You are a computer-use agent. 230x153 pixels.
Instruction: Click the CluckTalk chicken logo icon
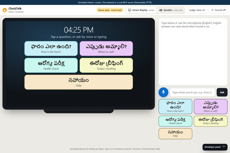[x=5, y=10]
